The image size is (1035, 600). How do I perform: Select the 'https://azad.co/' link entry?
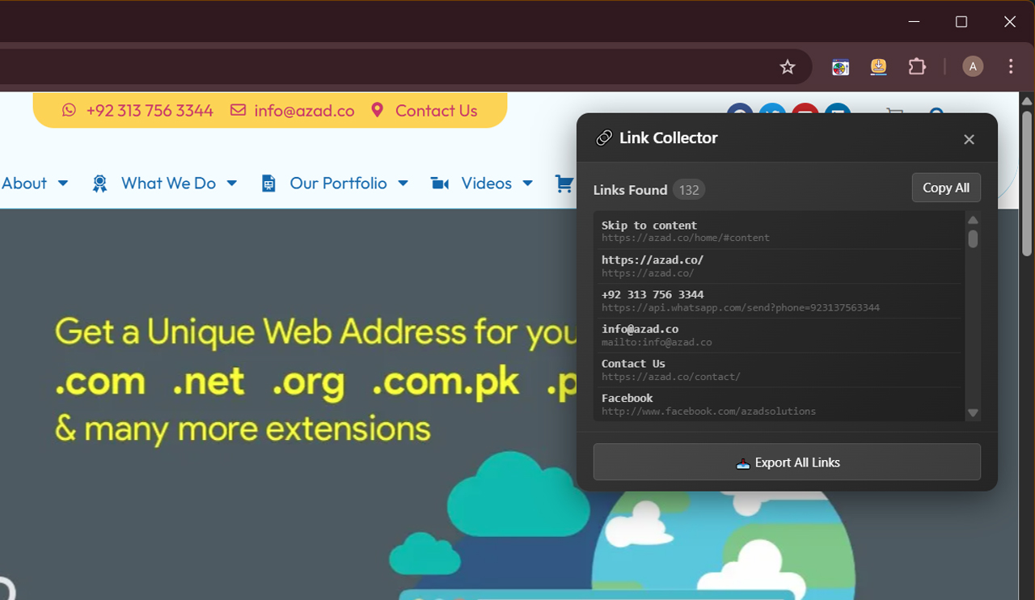[x=778, y=266]
